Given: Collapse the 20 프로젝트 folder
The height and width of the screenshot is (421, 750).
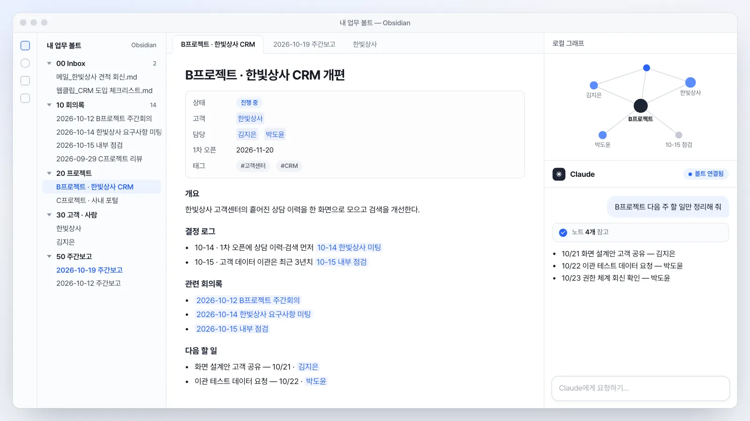Looking at the screenshot, I should click(49, 174).
